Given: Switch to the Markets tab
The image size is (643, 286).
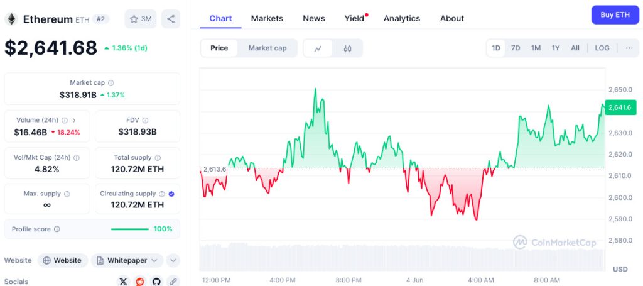Looking at the screenshot, I should click(267, 18).
